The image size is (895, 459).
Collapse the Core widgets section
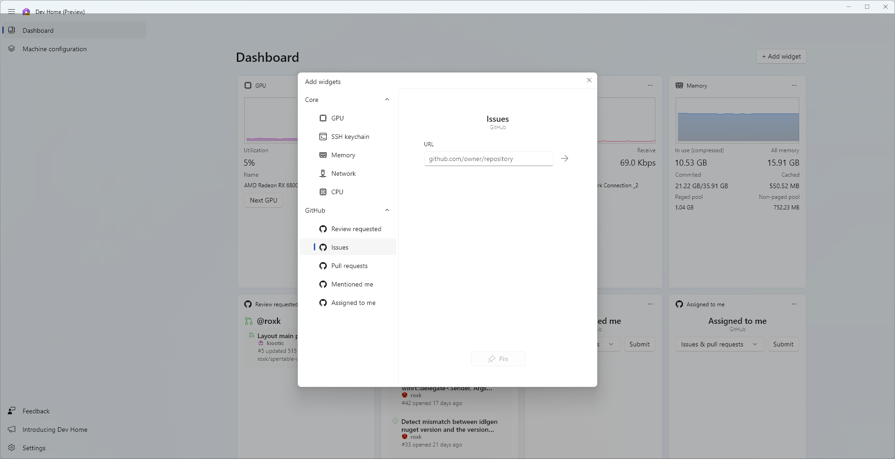click(x=387, y=99)
